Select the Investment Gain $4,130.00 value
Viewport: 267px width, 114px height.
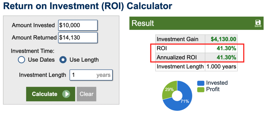pyautogui.click(x=224, y=39)
